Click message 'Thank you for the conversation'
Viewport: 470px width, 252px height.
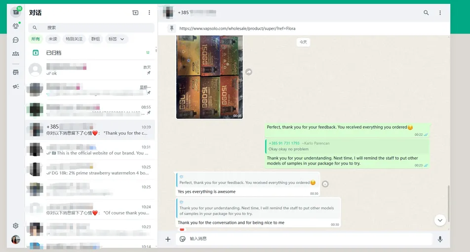[x=231, y=223]
